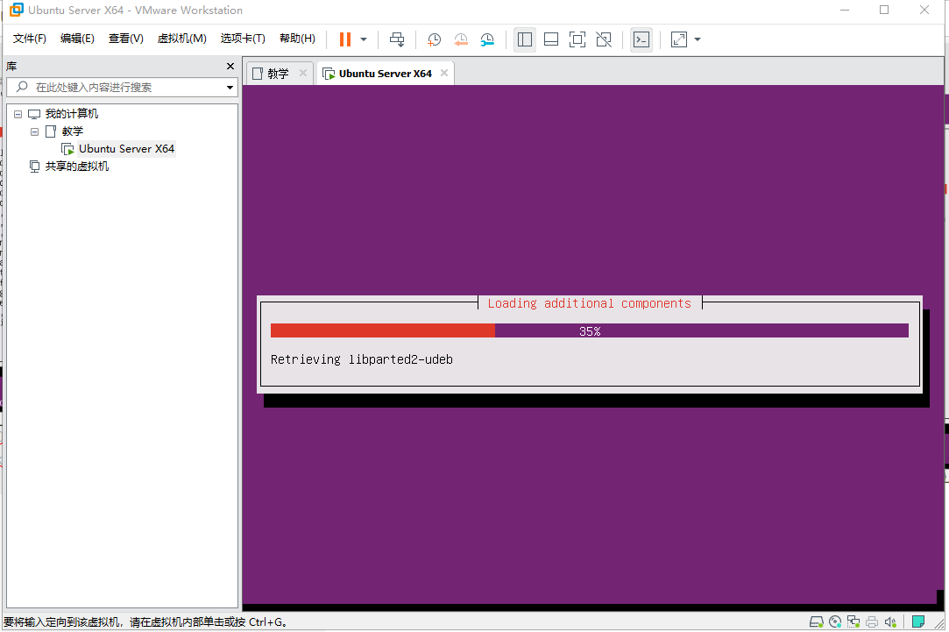Viewport: 949px width, 632px height.
Task: Collapse the 我的计算机 tree node
Action: click(x=18, y=114)
